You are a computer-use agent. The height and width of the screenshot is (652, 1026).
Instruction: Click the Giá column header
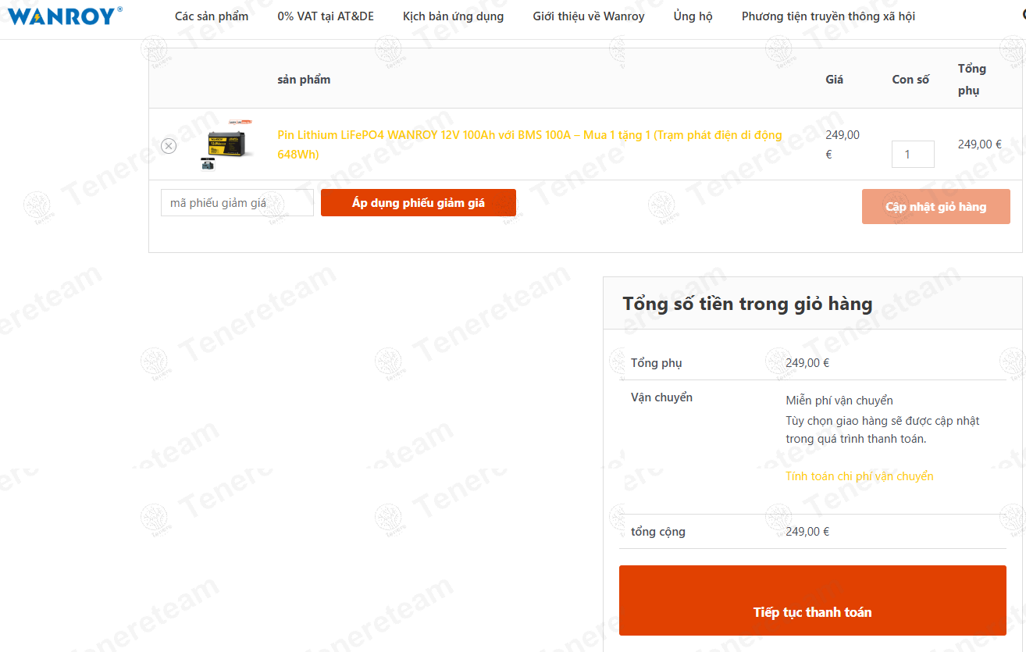click(x=834, y=80)
